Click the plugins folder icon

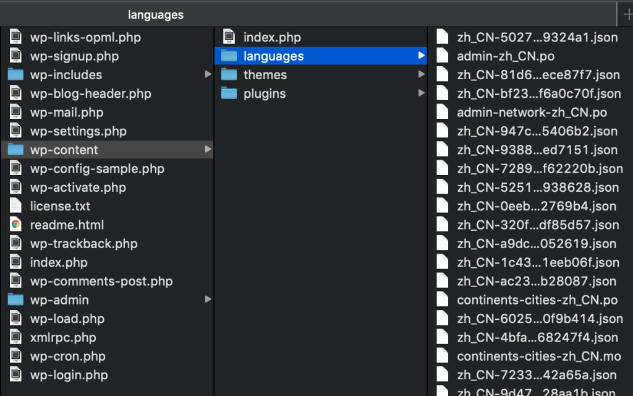point(229,93)
